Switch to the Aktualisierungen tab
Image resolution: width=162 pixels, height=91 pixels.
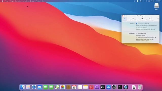point(150,19)
